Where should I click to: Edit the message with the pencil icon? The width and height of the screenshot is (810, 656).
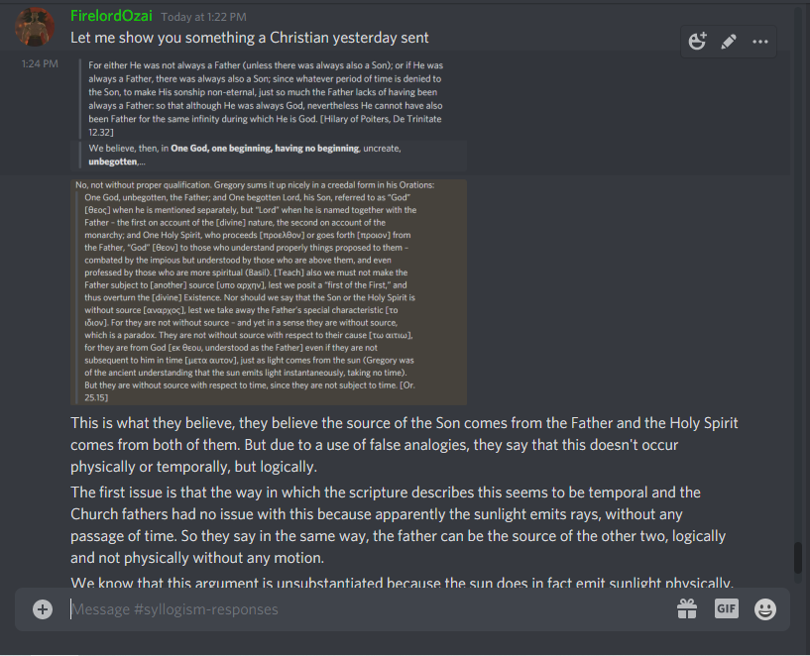tap(729, 42)
